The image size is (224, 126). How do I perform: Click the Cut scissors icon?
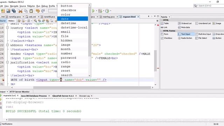pyautogui.click(x=20, y=11)
